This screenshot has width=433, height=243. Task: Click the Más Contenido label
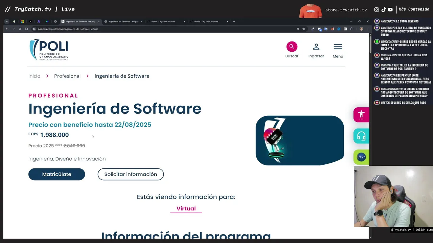(x=414, y=9)
